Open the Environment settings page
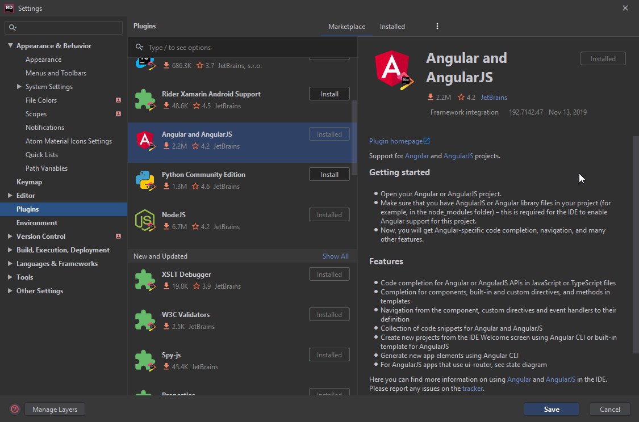 point(37,223)
